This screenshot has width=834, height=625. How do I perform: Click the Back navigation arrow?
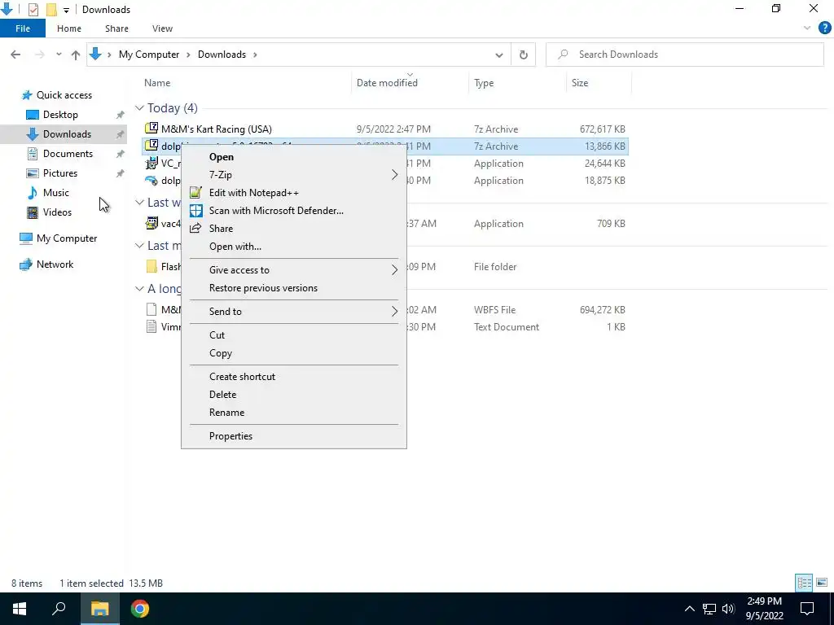[x=15, y=55]
